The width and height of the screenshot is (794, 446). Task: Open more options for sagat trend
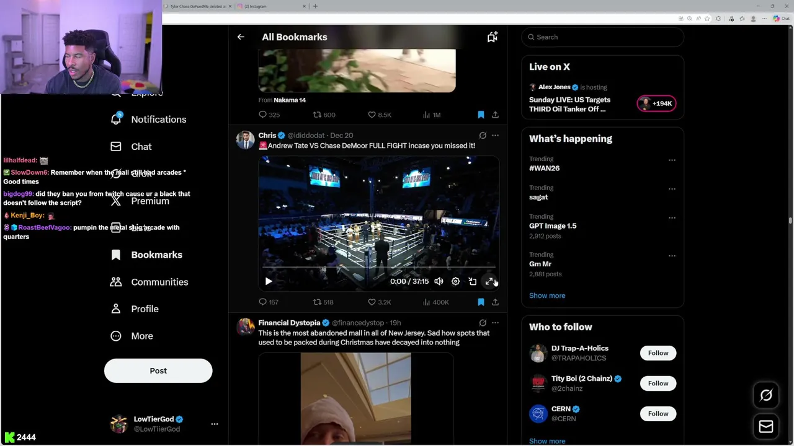click(672, 189)
